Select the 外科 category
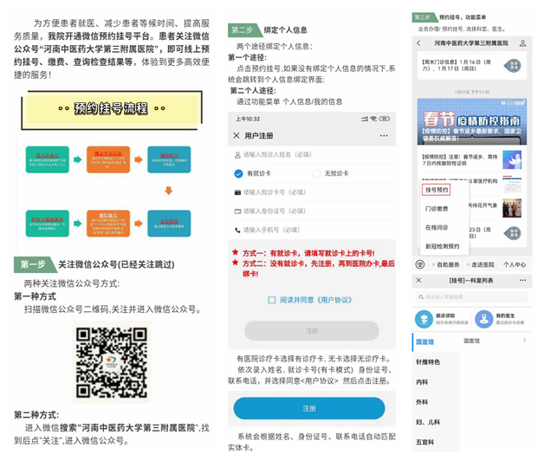This screenshot has height=461, width=544. click(436, 402)
